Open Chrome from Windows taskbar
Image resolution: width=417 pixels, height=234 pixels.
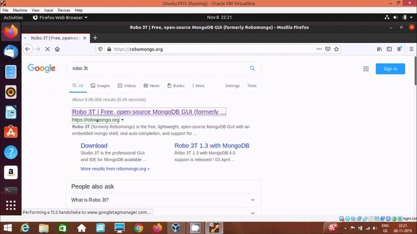[x=138, y=228]
